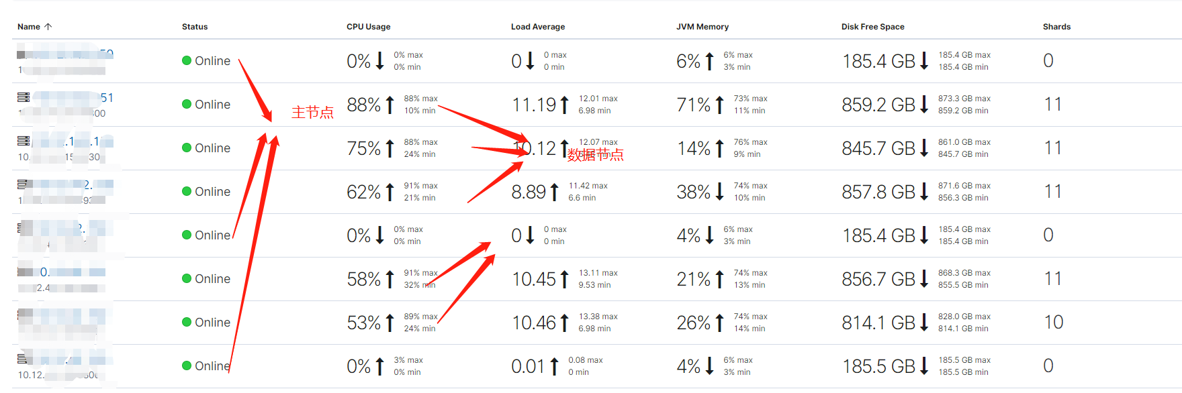Select the 814.1 GB disk free value
The width and height of the screenshot is (1182, 393).
point(878,323)
